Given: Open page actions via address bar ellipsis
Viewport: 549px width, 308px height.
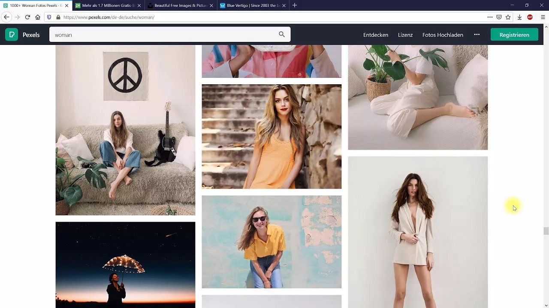Looking at the screenshot, I should [x=489, y=17].
